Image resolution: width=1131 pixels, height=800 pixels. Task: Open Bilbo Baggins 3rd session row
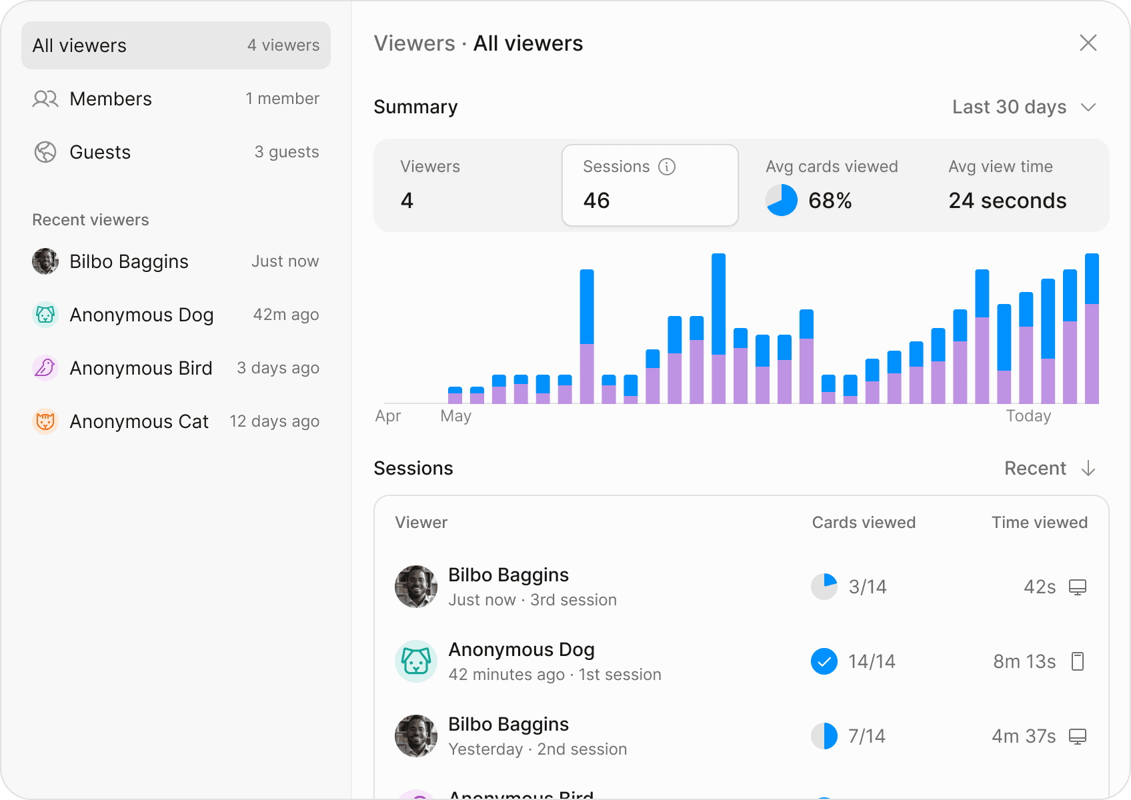point(742,587)
